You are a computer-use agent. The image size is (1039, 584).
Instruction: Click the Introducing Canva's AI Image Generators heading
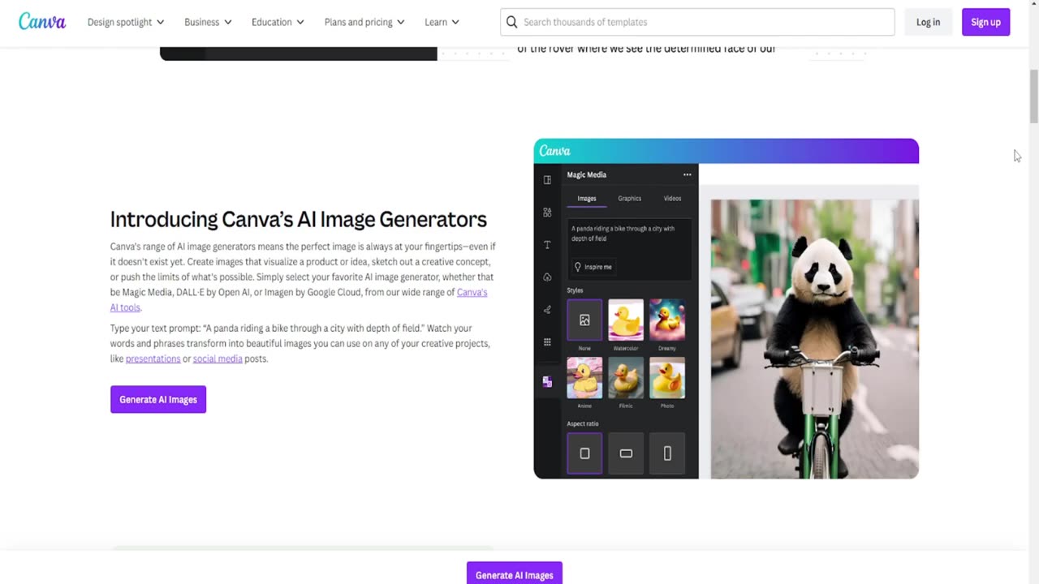(299, 220)
